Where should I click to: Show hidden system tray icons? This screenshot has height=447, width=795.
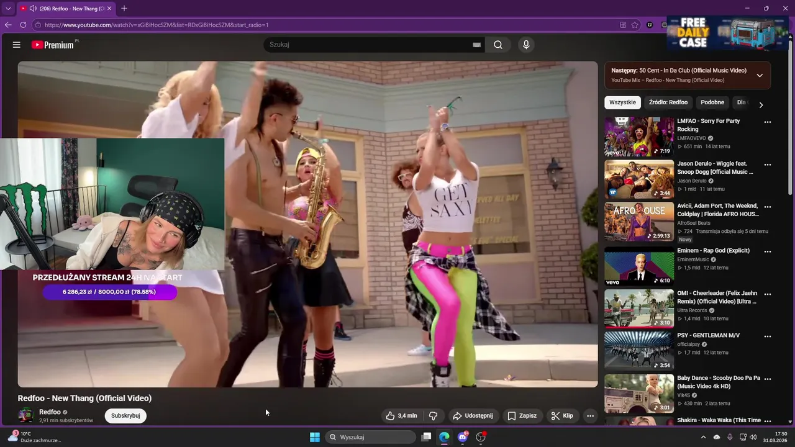[703, 437]
